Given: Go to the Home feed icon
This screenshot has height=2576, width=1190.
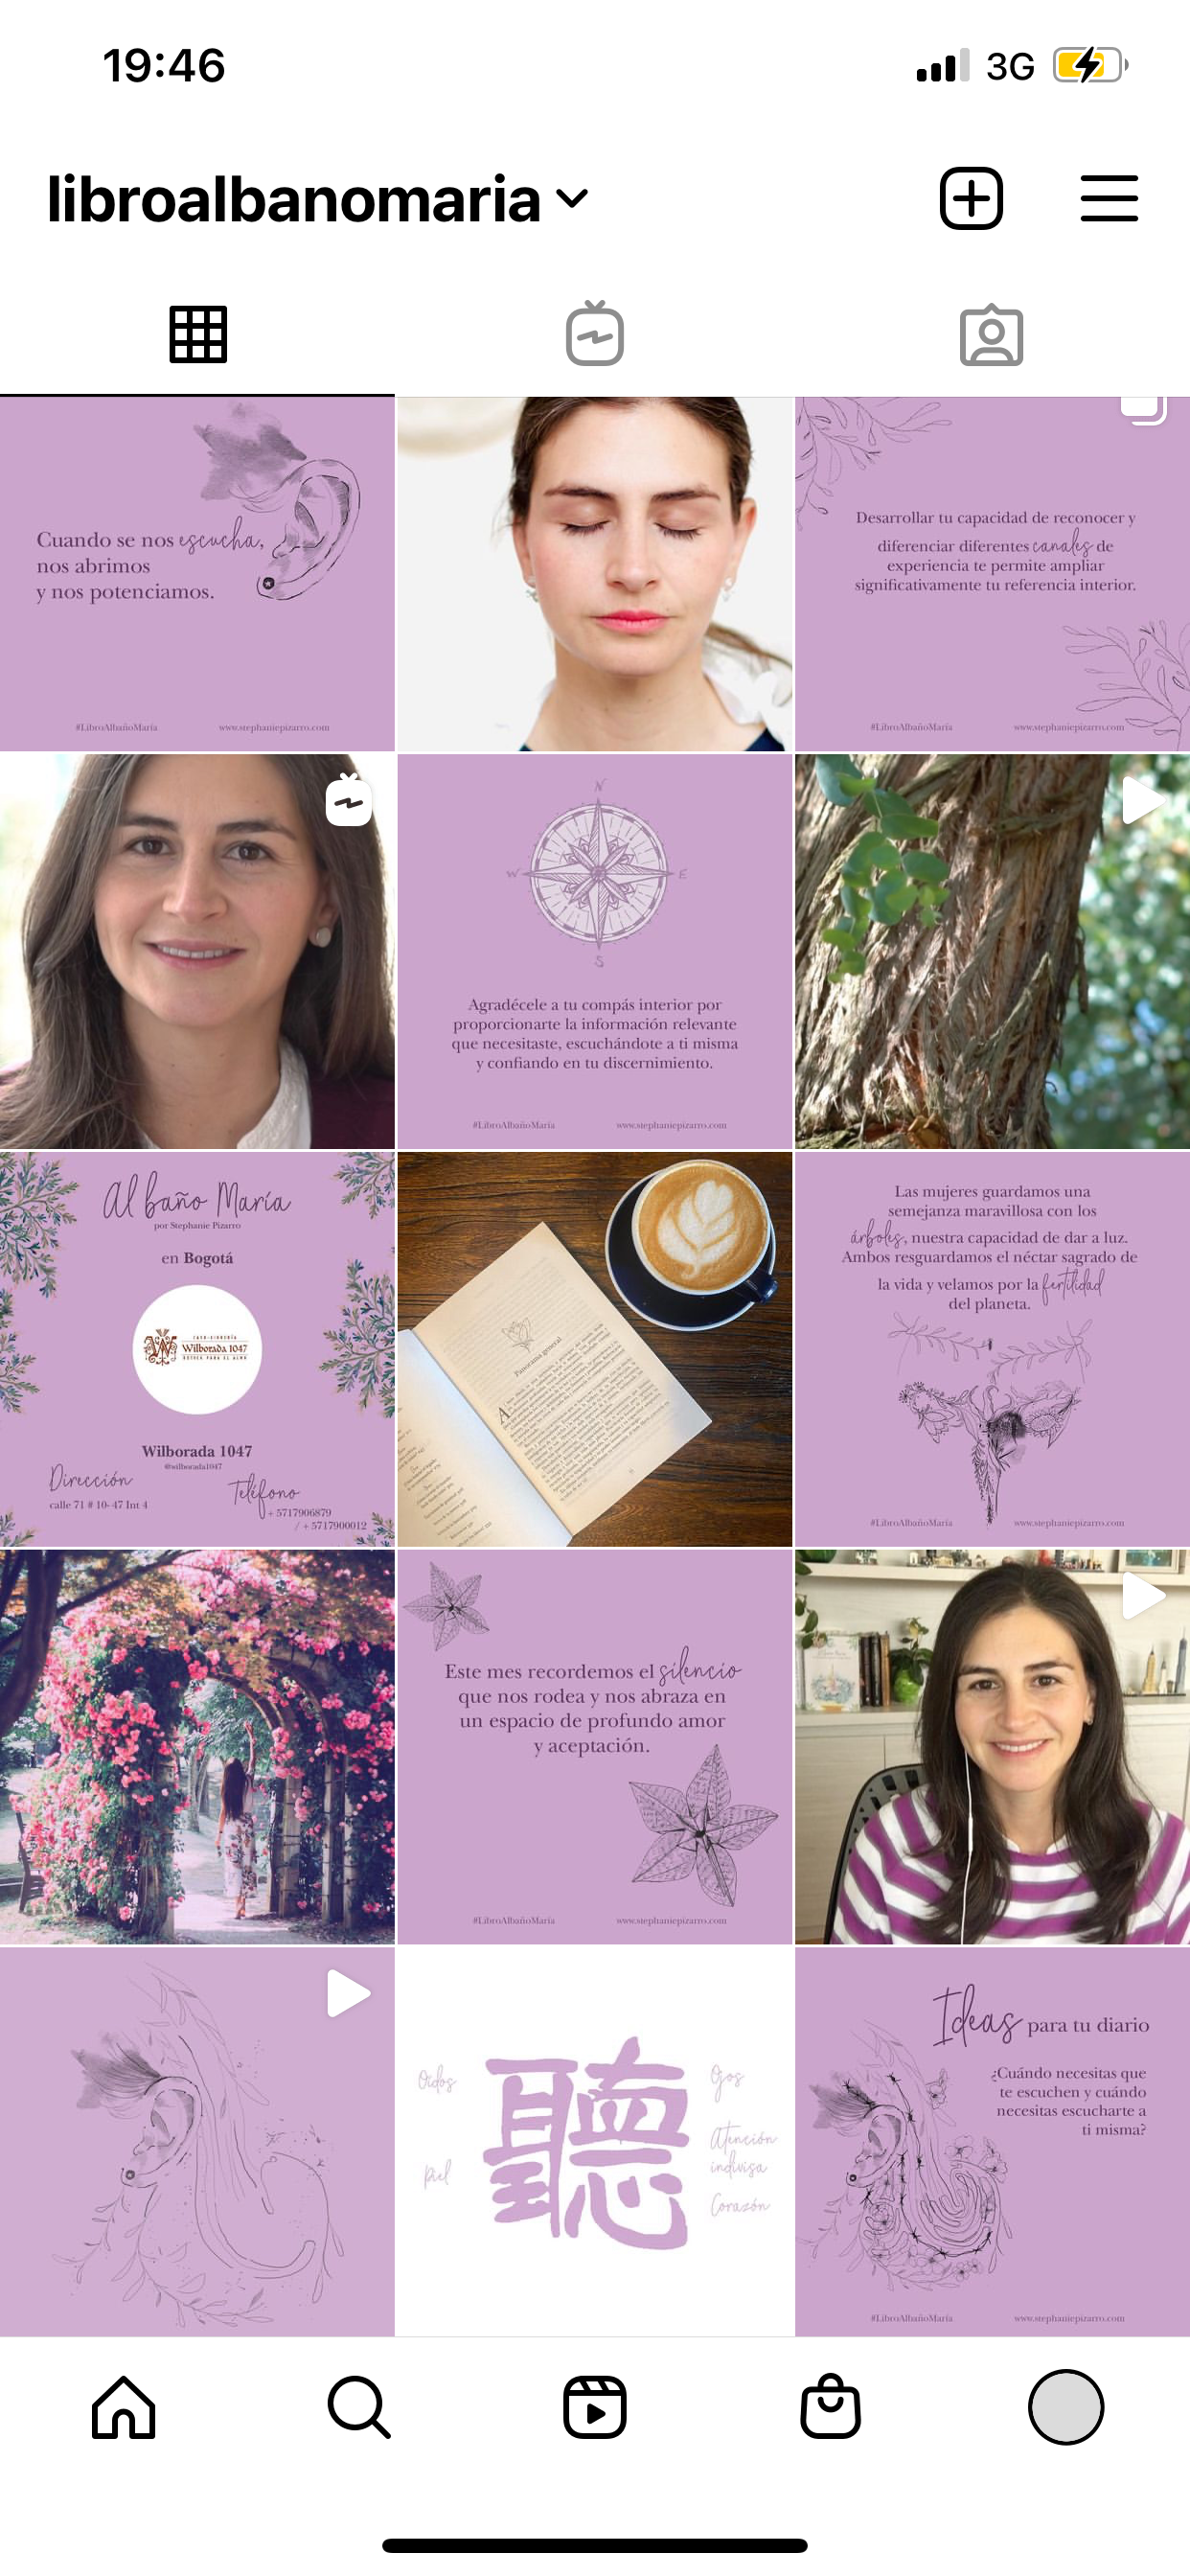Looking at the screenshot, I should 124,2407.
